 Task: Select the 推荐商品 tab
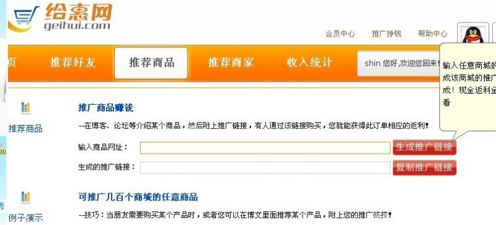tap(151, 63)
